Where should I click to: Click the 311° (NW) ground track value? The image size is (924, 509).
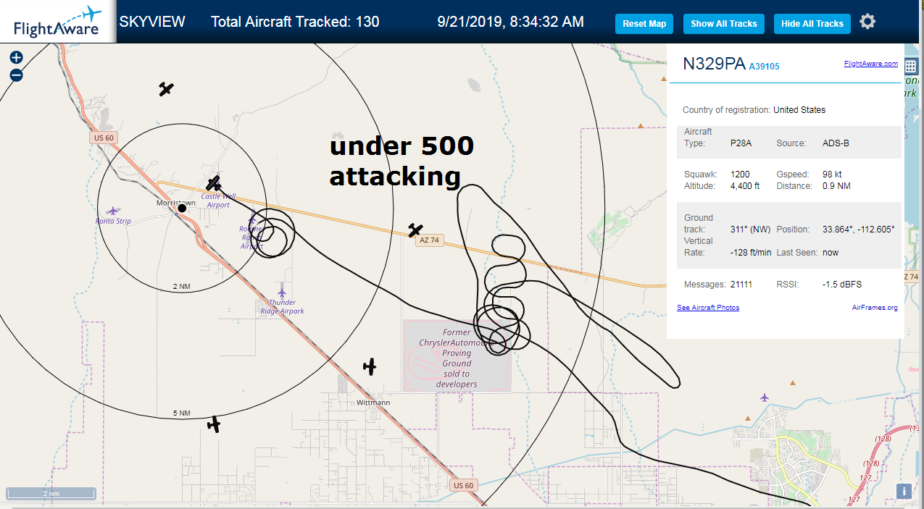click(x=749, y=230)
